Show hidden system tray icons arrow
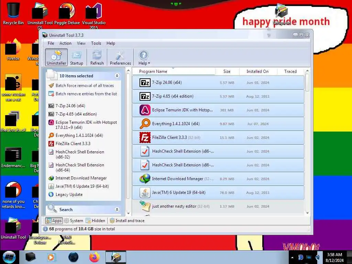The image size is (352, 264). 292,257
